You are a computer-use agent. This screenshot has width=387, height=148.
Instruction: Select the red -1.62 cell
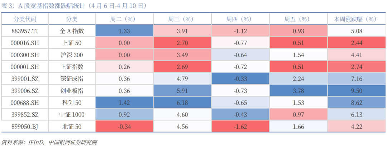coord(240,127)
